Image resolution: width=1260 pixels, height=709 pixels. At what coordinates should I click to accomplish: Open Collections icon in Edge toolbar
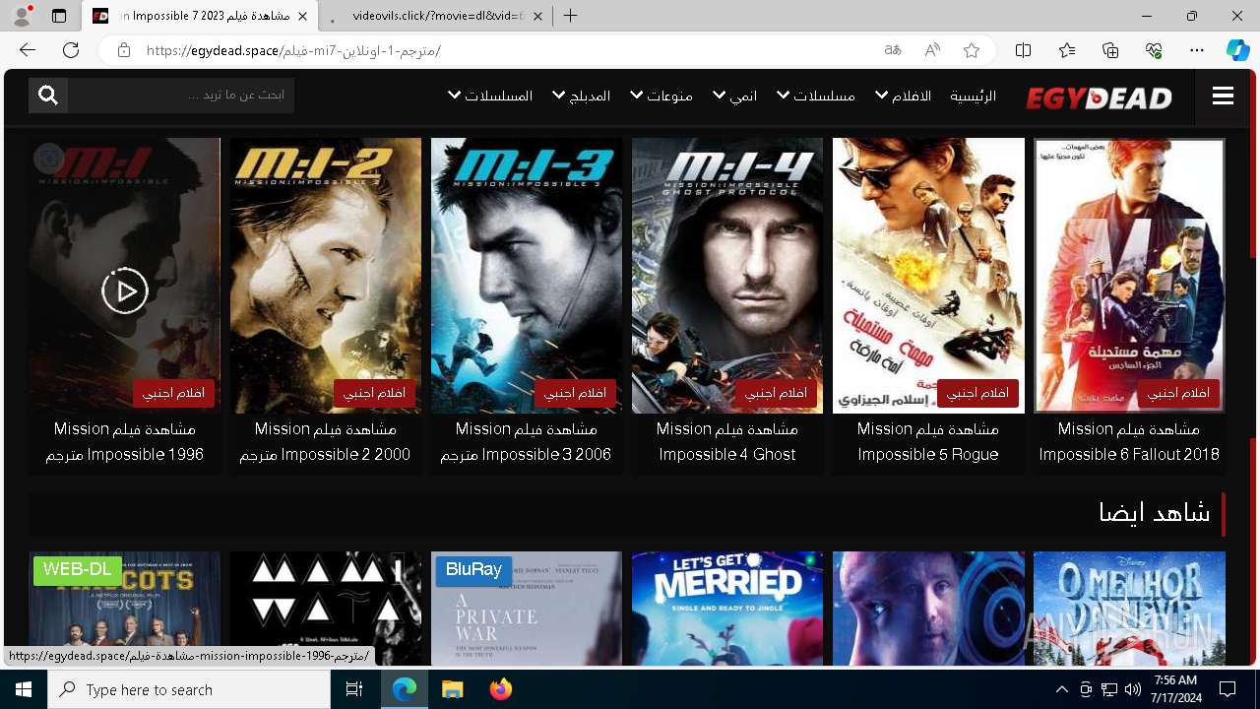tap(1110, 50)
